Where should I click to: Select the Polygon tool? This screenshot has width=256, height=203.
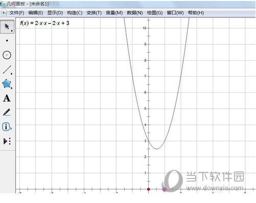pyautogui.click(x=7, y=84)
